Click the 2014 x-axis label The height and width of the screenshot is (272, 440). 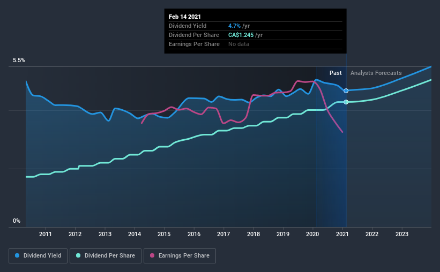[135, 234]
